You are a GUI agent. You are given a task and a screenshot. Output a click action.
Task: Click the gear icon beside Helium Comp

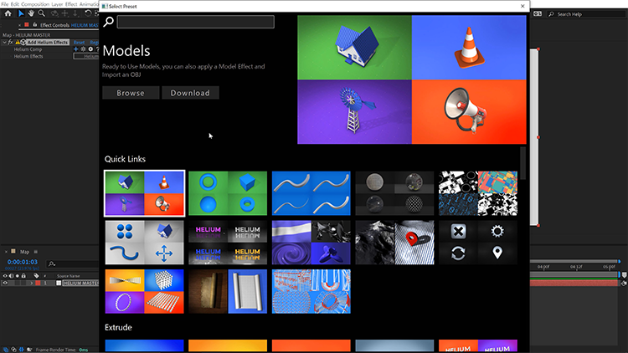(x=83, y=49)
